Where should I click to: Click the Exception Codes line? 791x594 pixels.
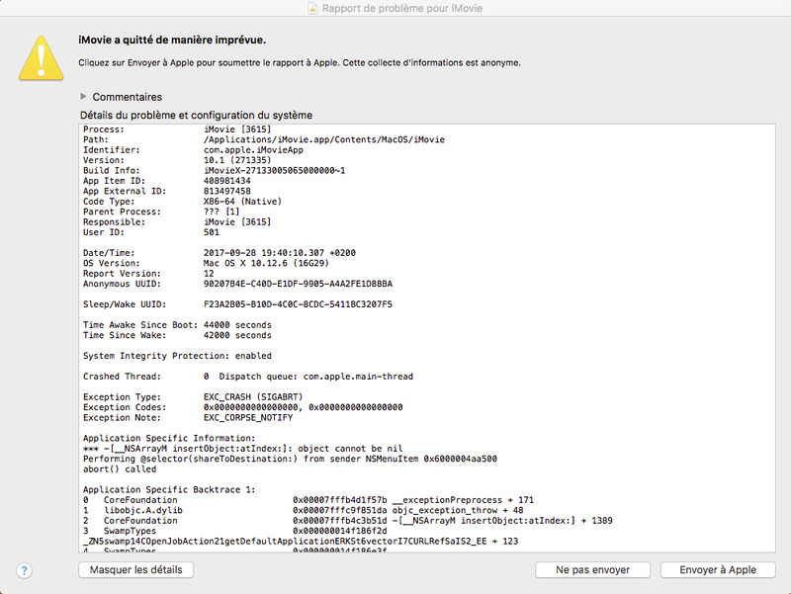[242, 407]
